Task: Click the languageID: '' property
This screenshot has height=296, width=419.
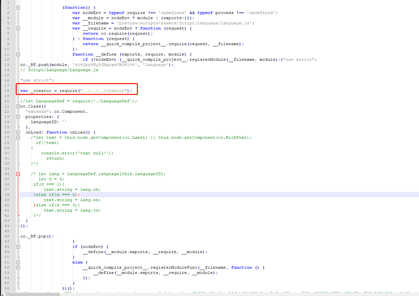Action: 49,122
